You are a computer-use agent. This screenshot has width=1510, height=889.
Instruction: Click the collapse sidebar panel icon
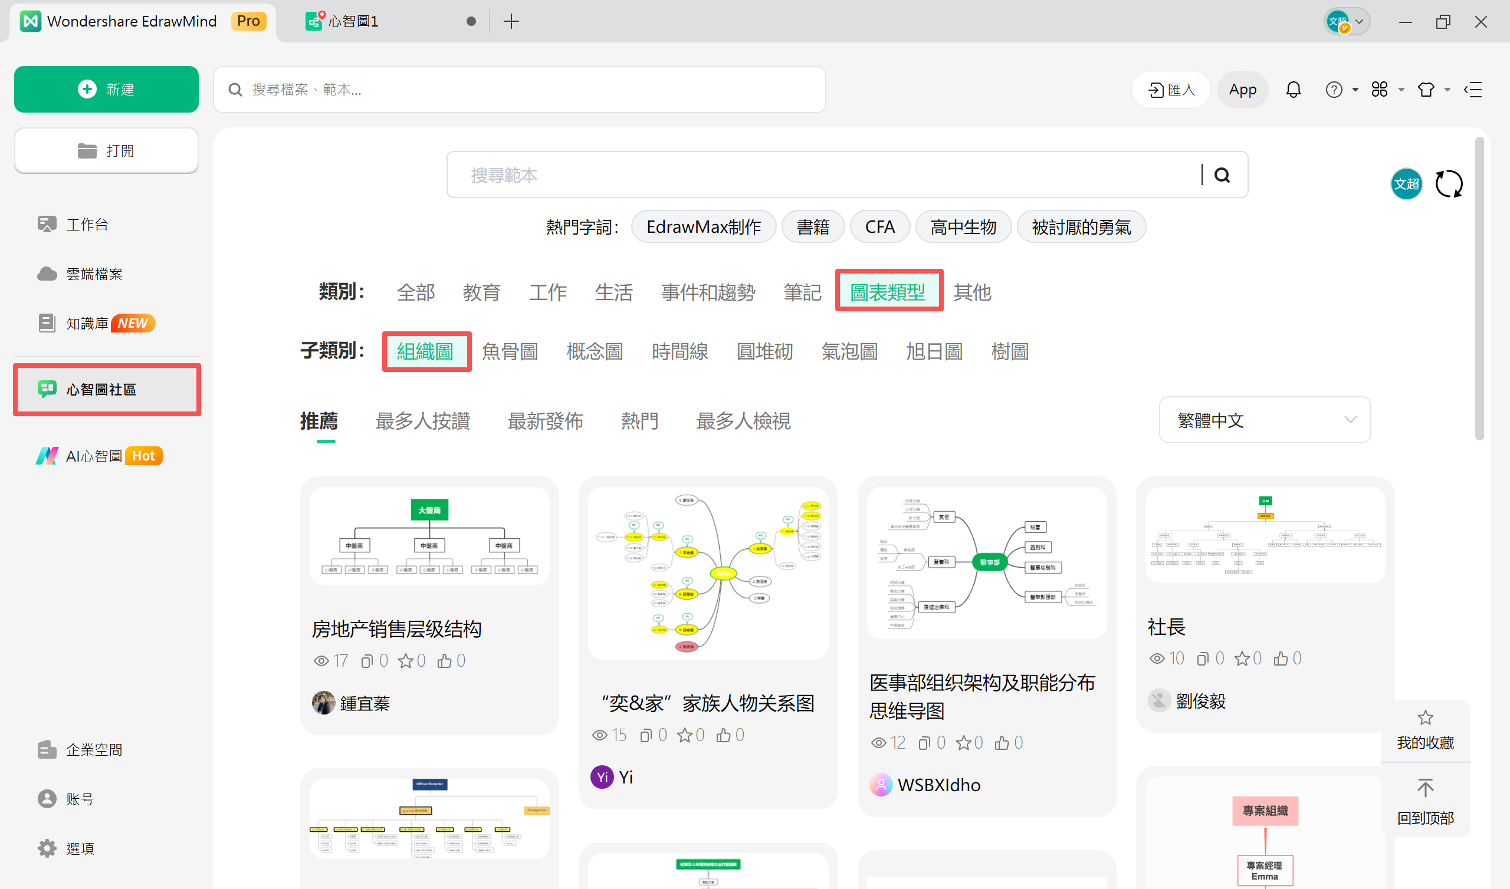(1472, 90)
